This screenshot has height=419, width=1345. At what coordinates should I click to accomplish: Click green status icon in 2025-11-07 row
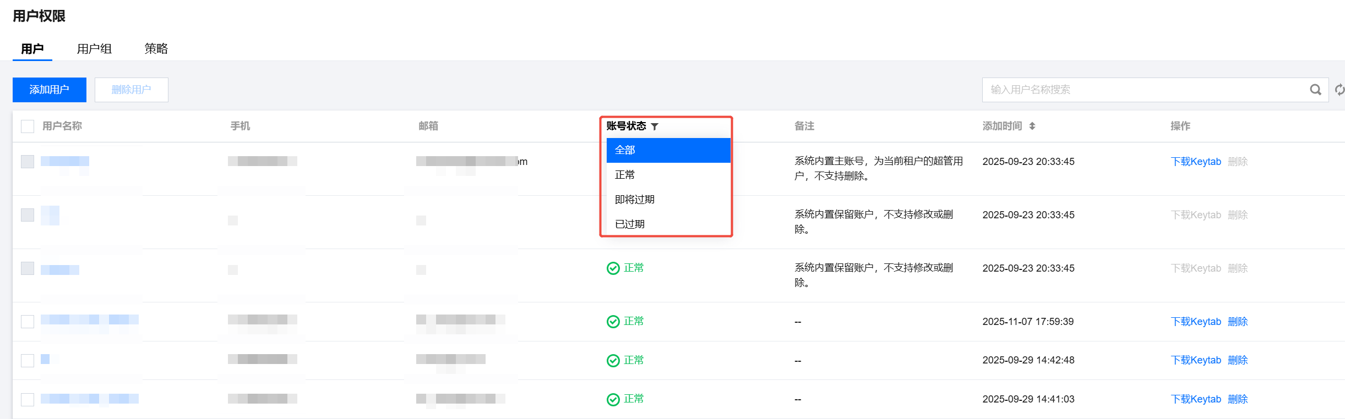click(x=613, y=322)
